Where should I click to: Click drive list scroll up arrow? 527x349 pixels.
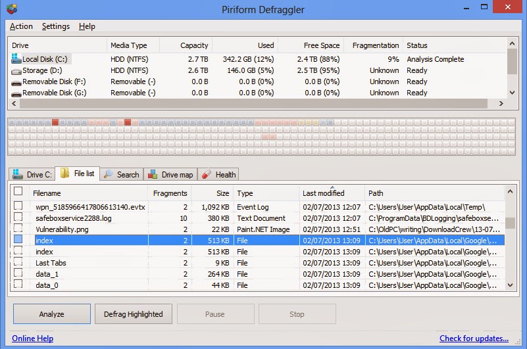[512, 43]
